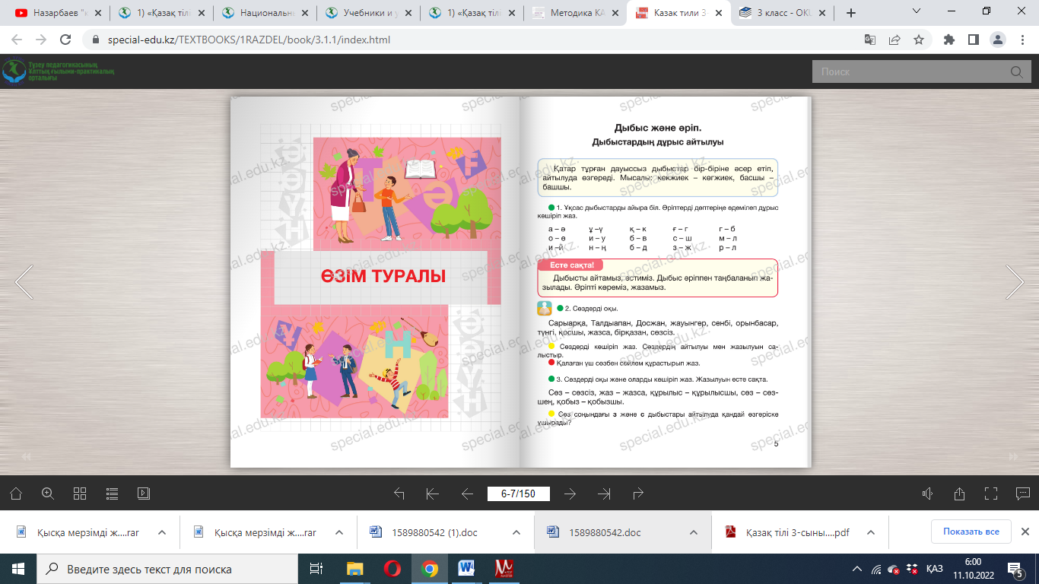Image resolution: width=1039 pixels, height=584 pixels.
Task: Start the auto-flip slideshow icon
Action: (x=143, y=494)
